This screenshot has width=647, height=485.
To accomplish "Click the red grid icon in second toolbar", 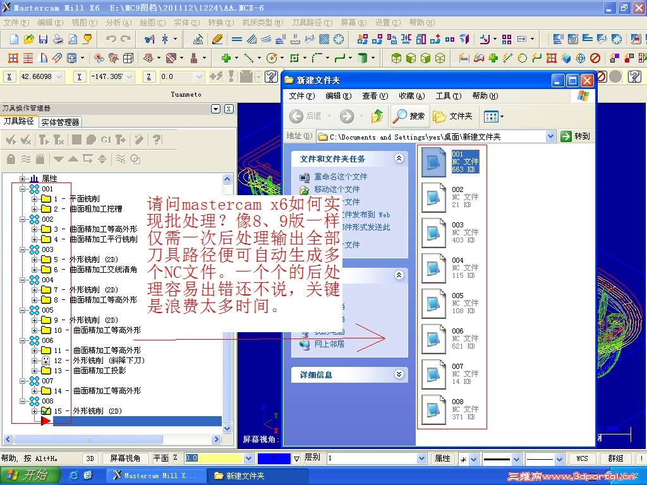I will click(13, 58).
